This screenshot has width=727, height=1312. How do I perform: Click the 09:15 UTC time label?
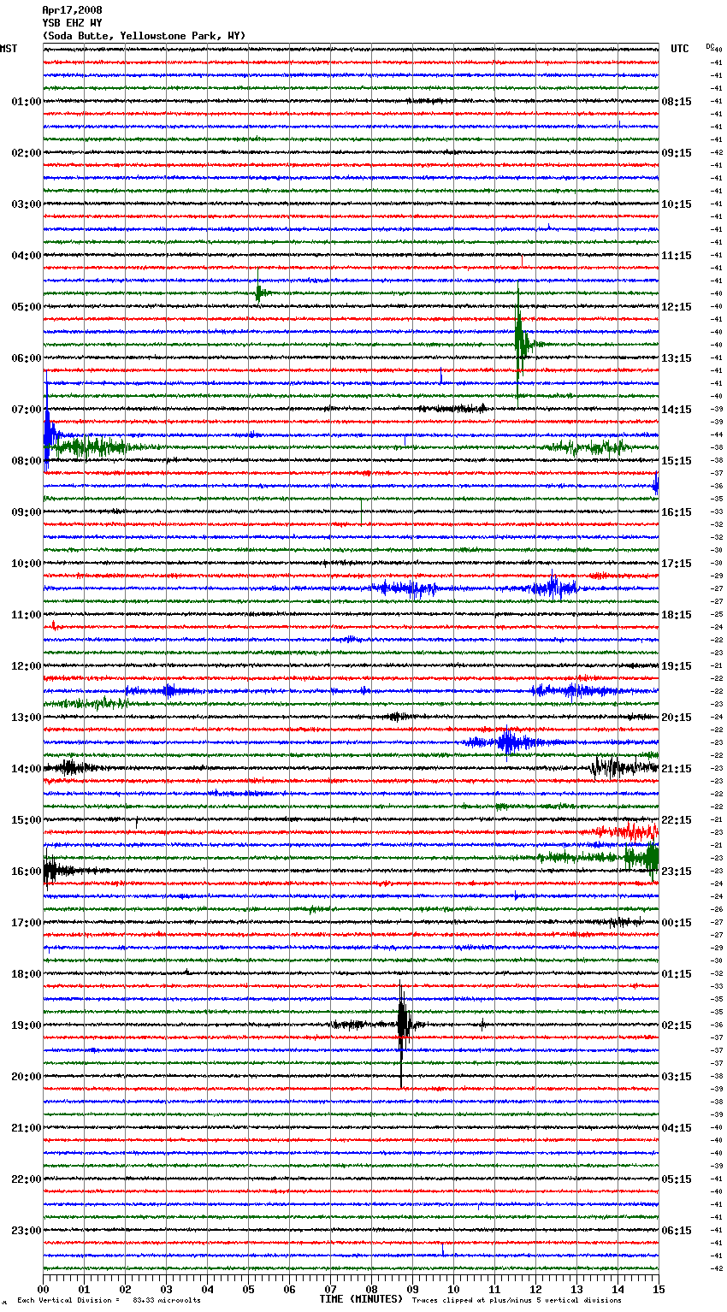677,153
